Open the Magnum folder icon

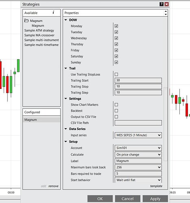(x=26, y=21)
